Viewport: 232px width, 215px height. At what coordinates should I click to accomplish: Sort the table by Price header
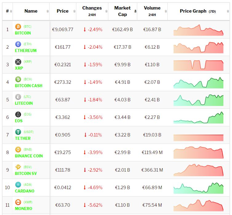62,11
